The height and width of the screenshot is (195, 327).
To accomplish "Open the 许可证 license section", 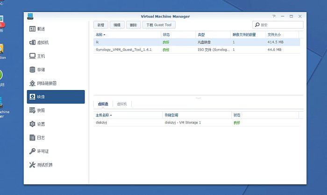I will [x=56, y=151].
